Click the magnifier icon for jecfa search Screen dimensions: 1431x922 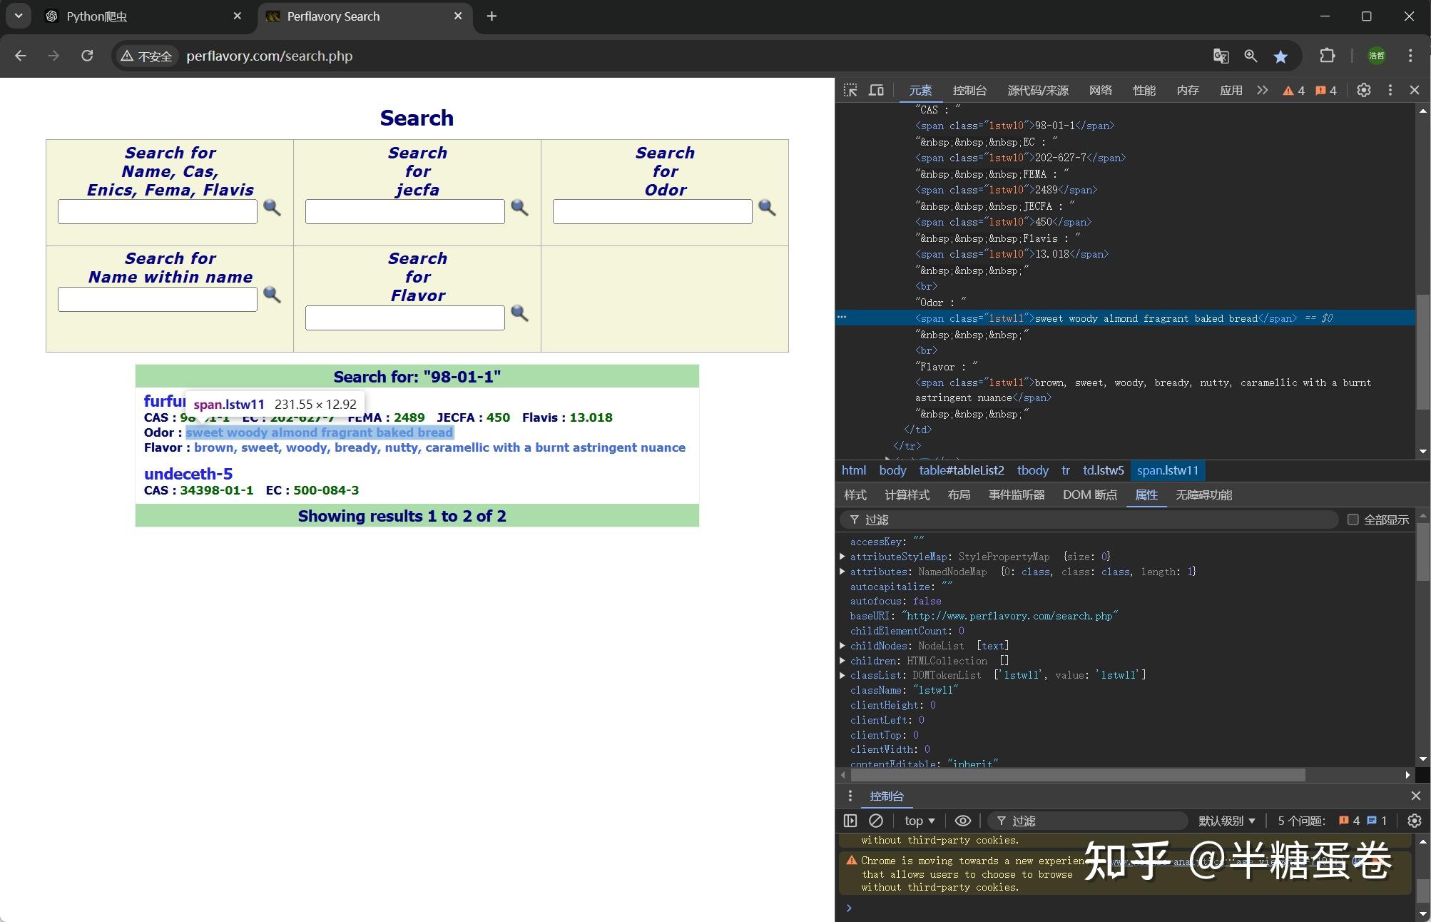coord(520,208)
